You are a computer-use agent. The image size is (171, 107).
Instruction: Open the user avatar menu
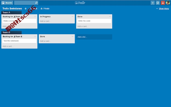168,3
